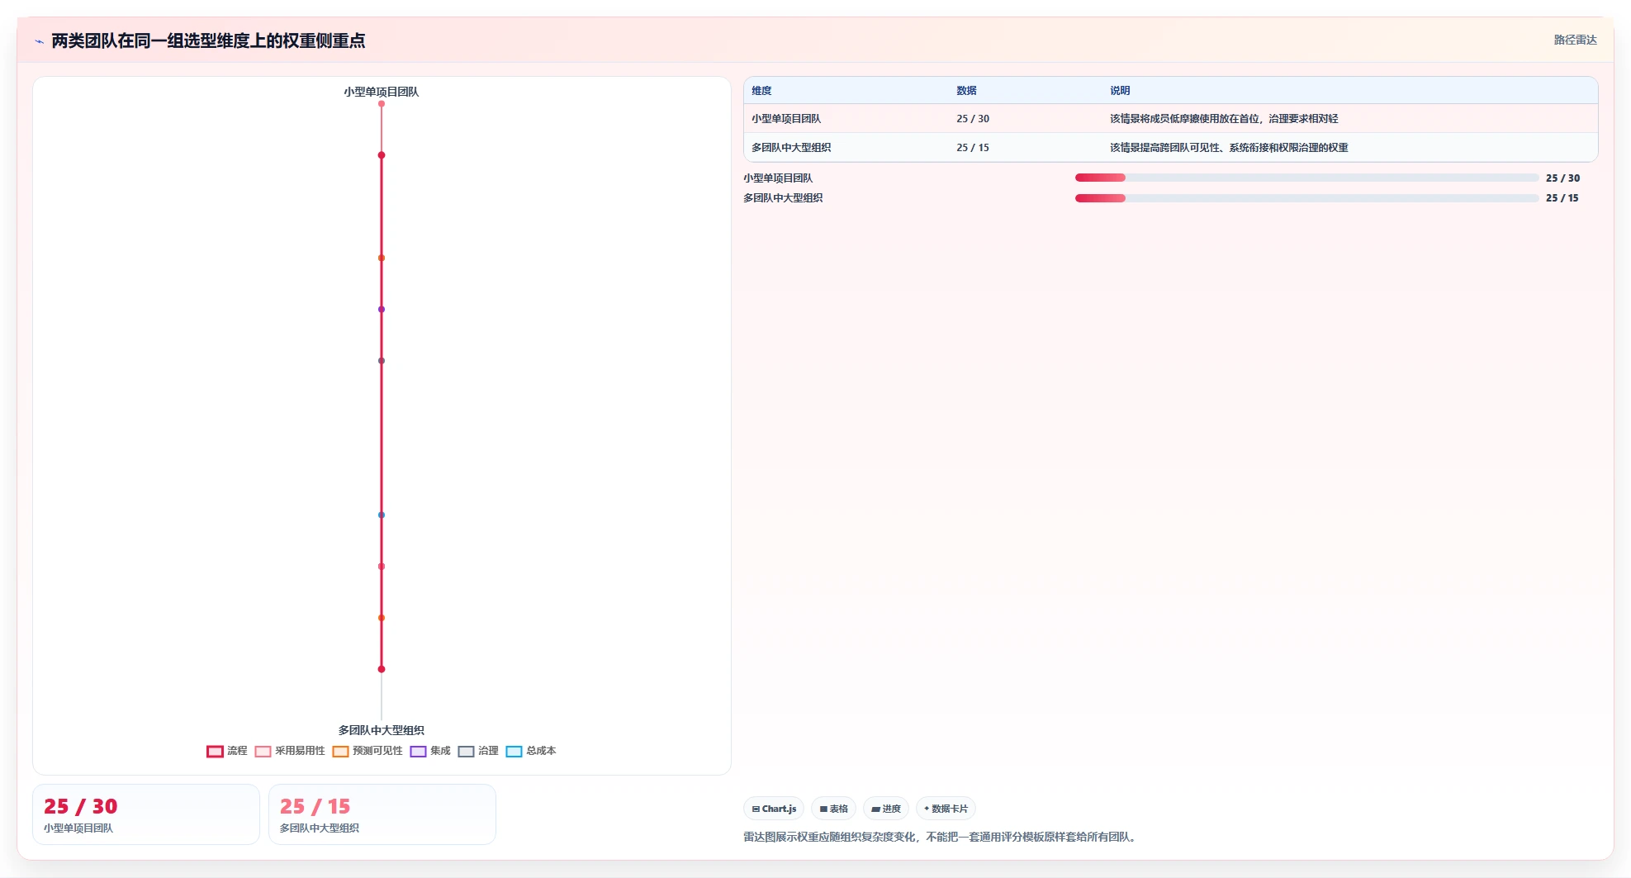Click the 进度 chip
This screenshot has height=878, width=1631.
pos(886,809)
